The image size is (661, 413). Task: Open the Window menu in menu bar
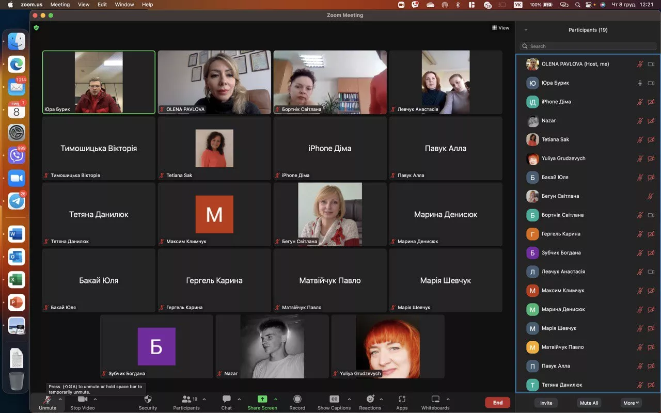click(124, 5)
